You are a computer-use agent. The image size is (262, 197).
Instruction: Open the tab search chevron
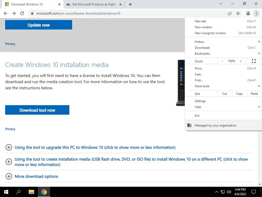(221, 4)
